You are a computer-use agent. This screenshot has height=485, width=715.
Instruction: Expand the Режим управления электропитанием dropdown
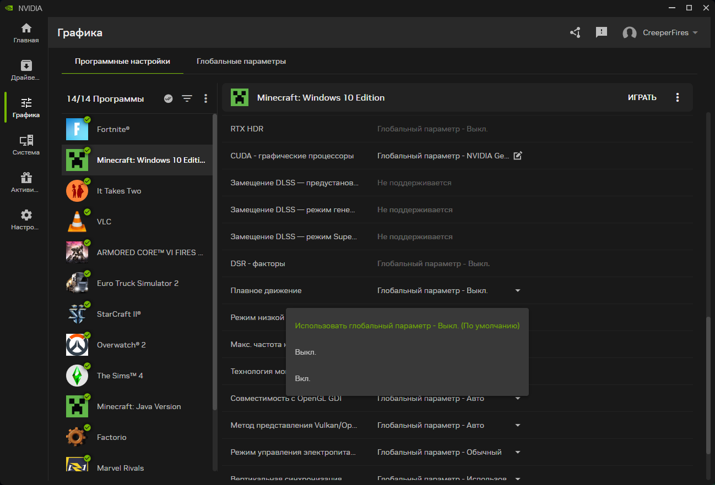click(517, 453)
